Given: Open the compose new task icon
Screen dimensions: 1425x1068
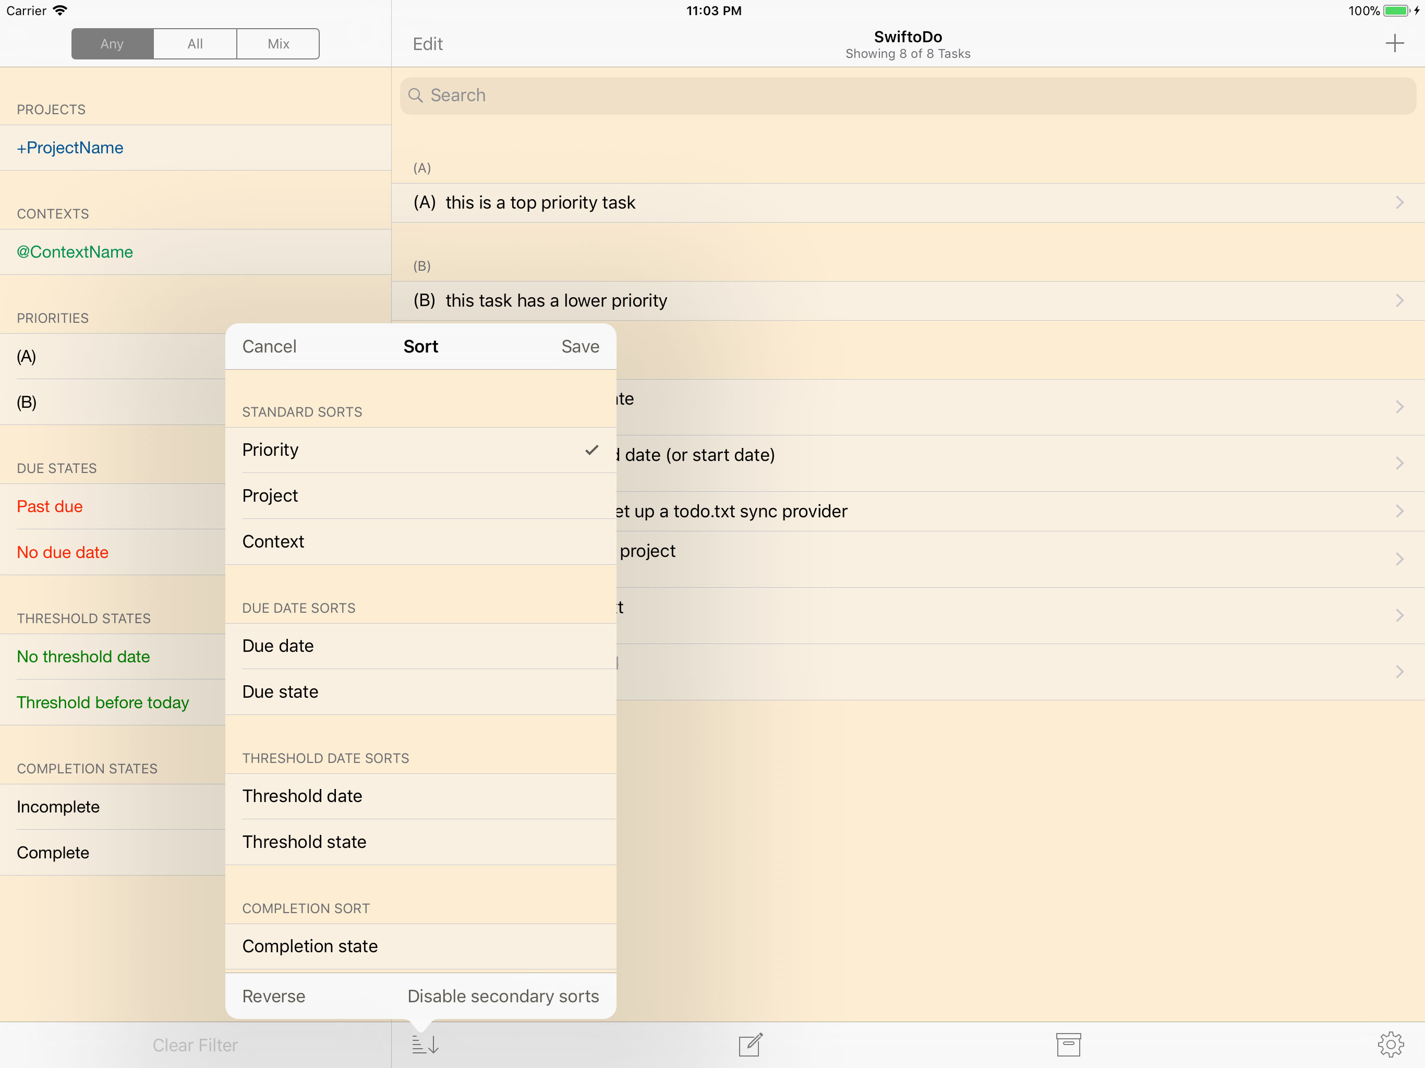Looking at the screenshot, I should [x=751, y=1044].
